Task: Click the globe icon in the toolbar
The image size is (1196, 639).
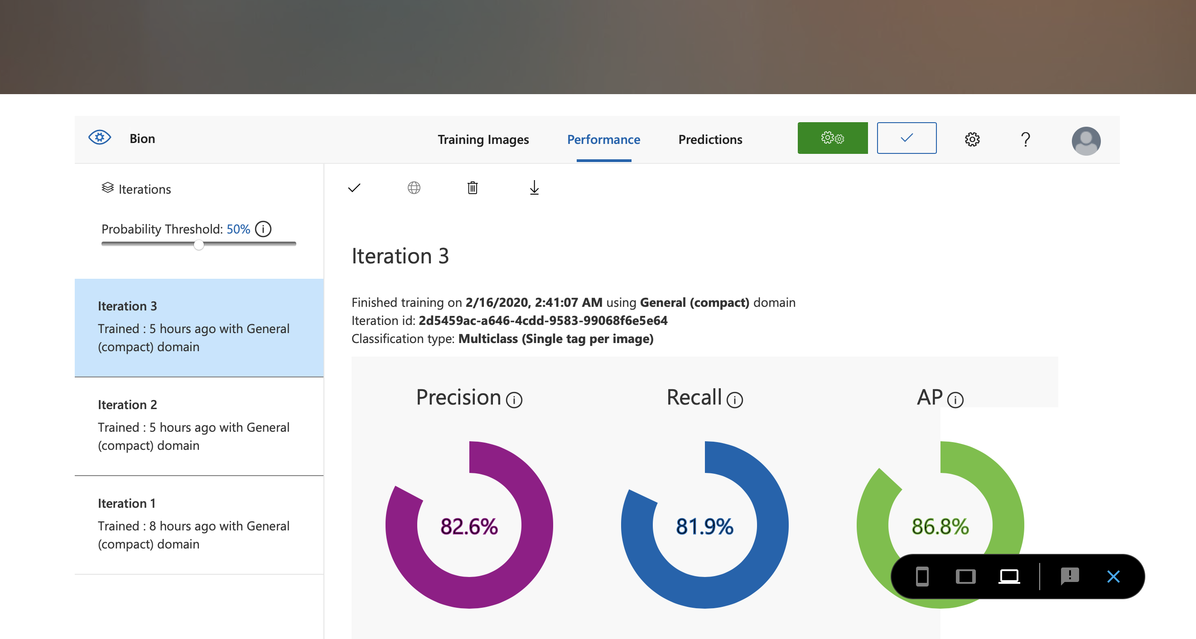Action: click(414, 188)
